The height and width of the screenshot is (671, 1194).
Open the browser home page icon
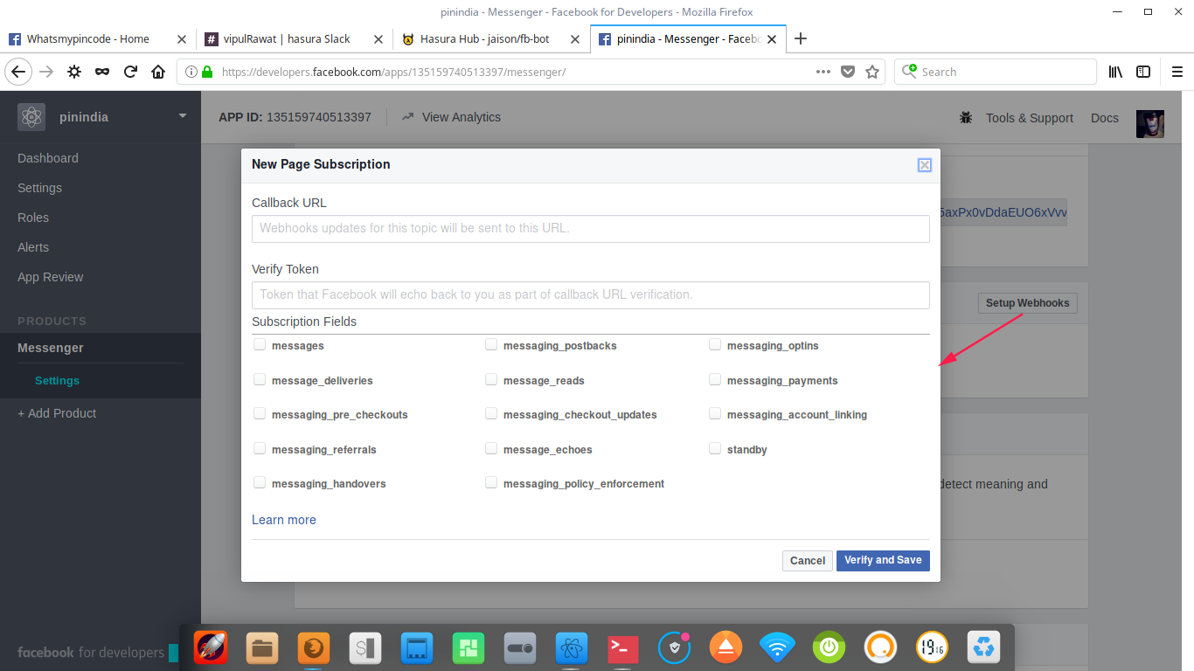pos(158,72)
